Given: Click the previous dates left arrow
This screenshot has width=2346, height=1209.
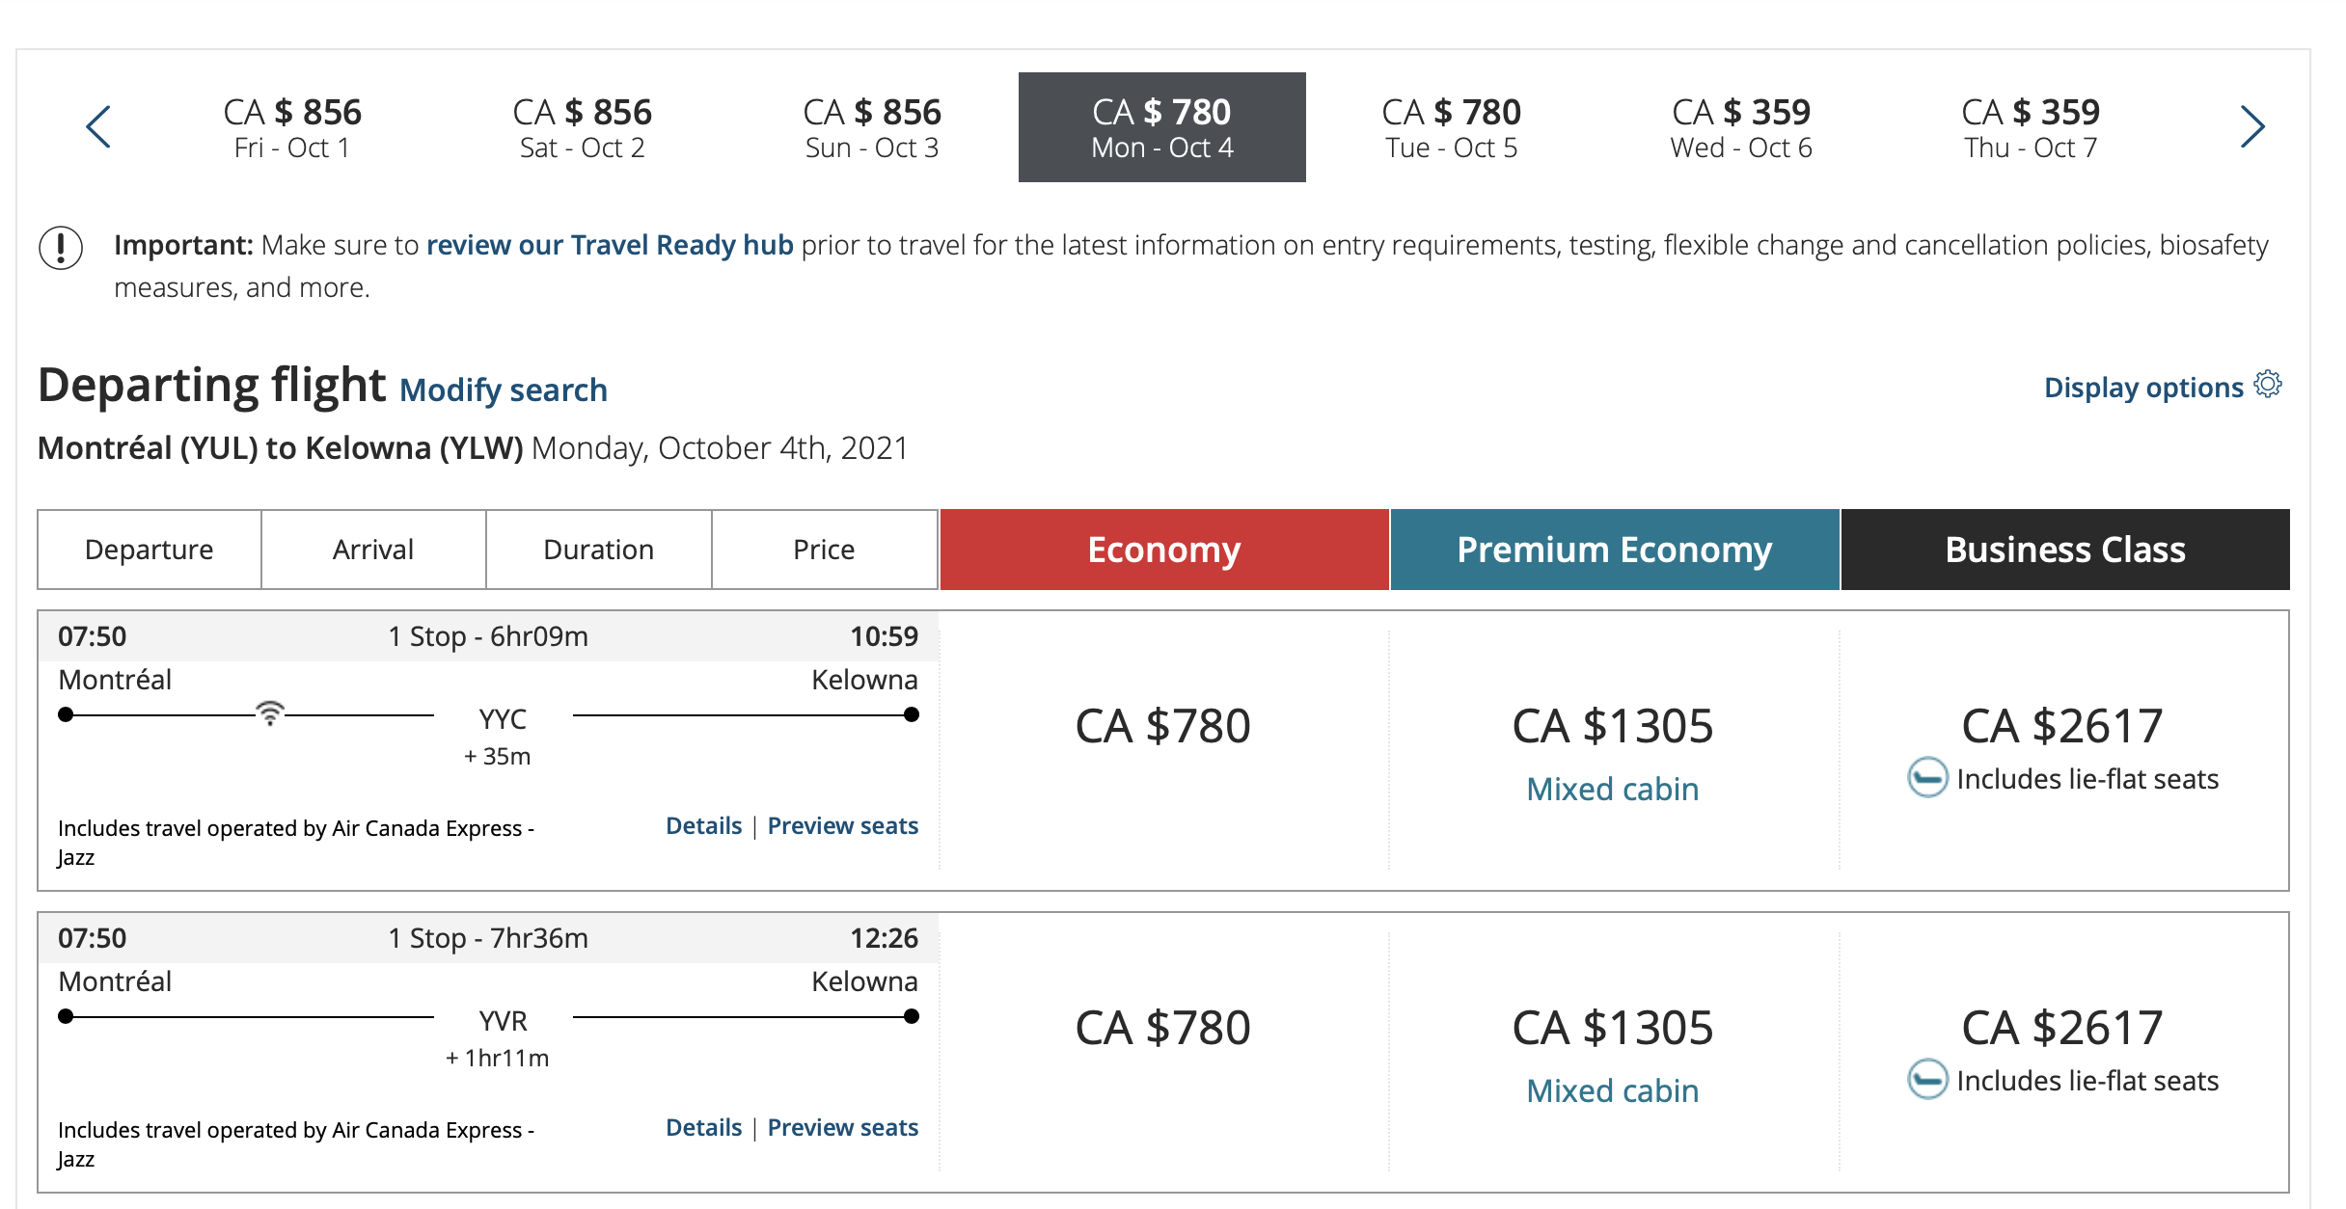Looking at the screenshot, I should click(x=98, y=127).
